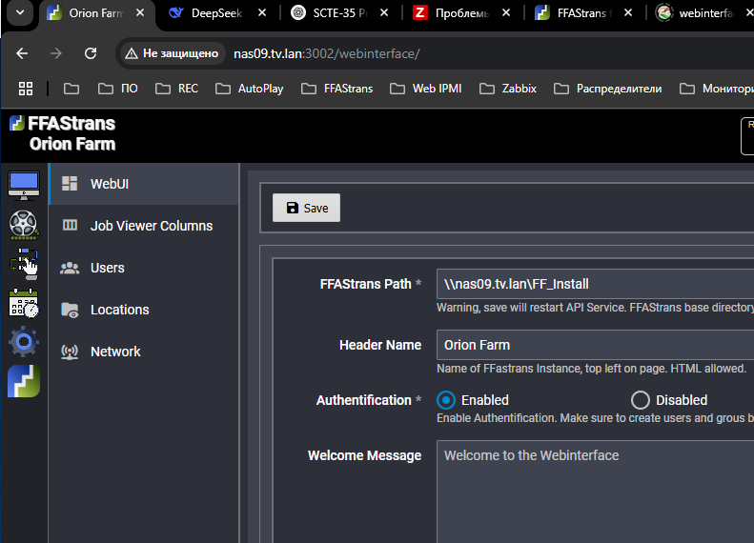
Task: Open the REC bookmarks folder
Action: pos(176,89)
